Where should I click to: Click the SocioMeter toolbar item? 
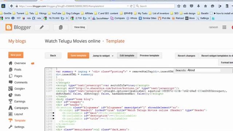point(101,18)
